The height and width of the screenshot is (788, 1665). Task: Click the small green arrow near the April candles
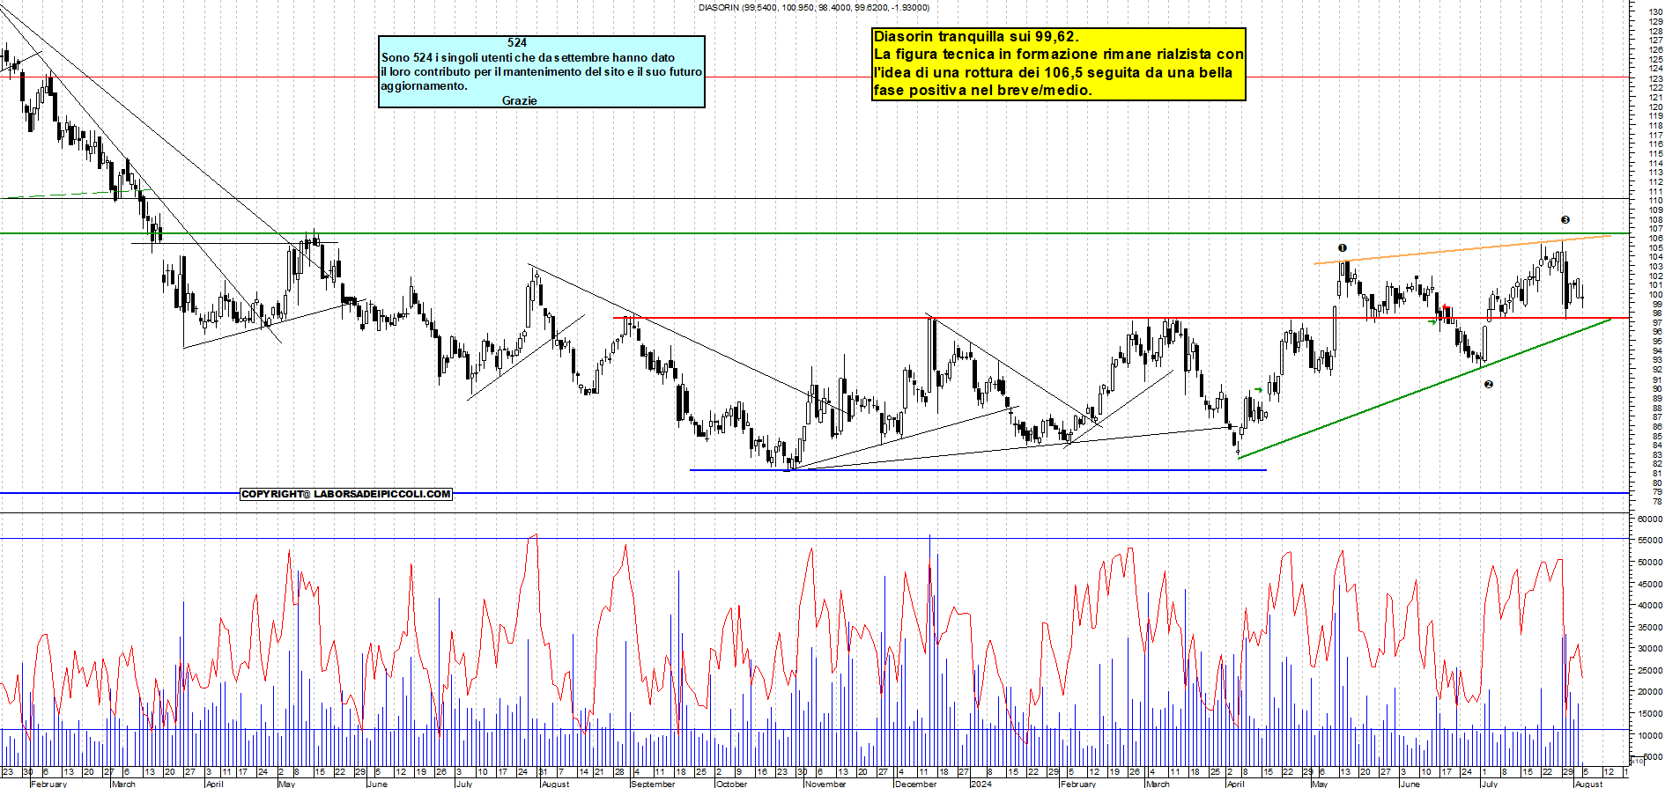click(1259, 389)
